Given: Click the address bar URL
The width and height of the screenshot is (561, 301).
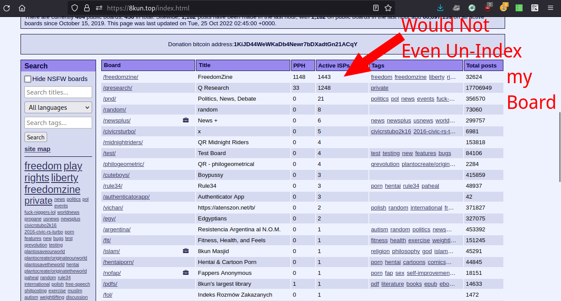Looking at the screenshot, I should click(148, 8).
